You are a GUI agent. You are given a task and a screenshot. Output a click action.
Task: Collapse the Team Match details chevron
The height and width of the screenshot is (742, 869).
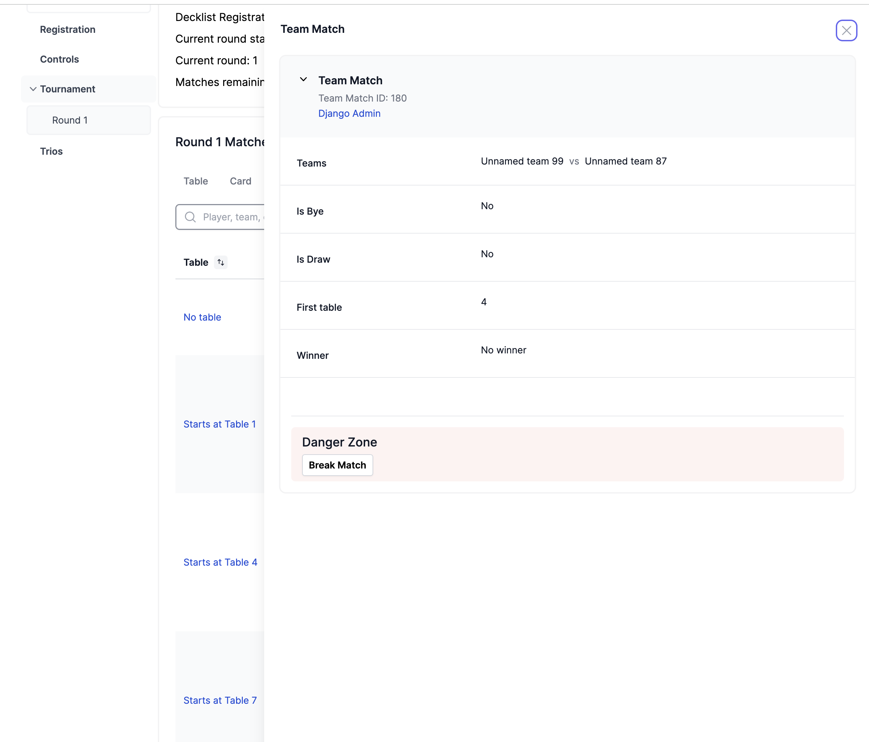(303, 80)
